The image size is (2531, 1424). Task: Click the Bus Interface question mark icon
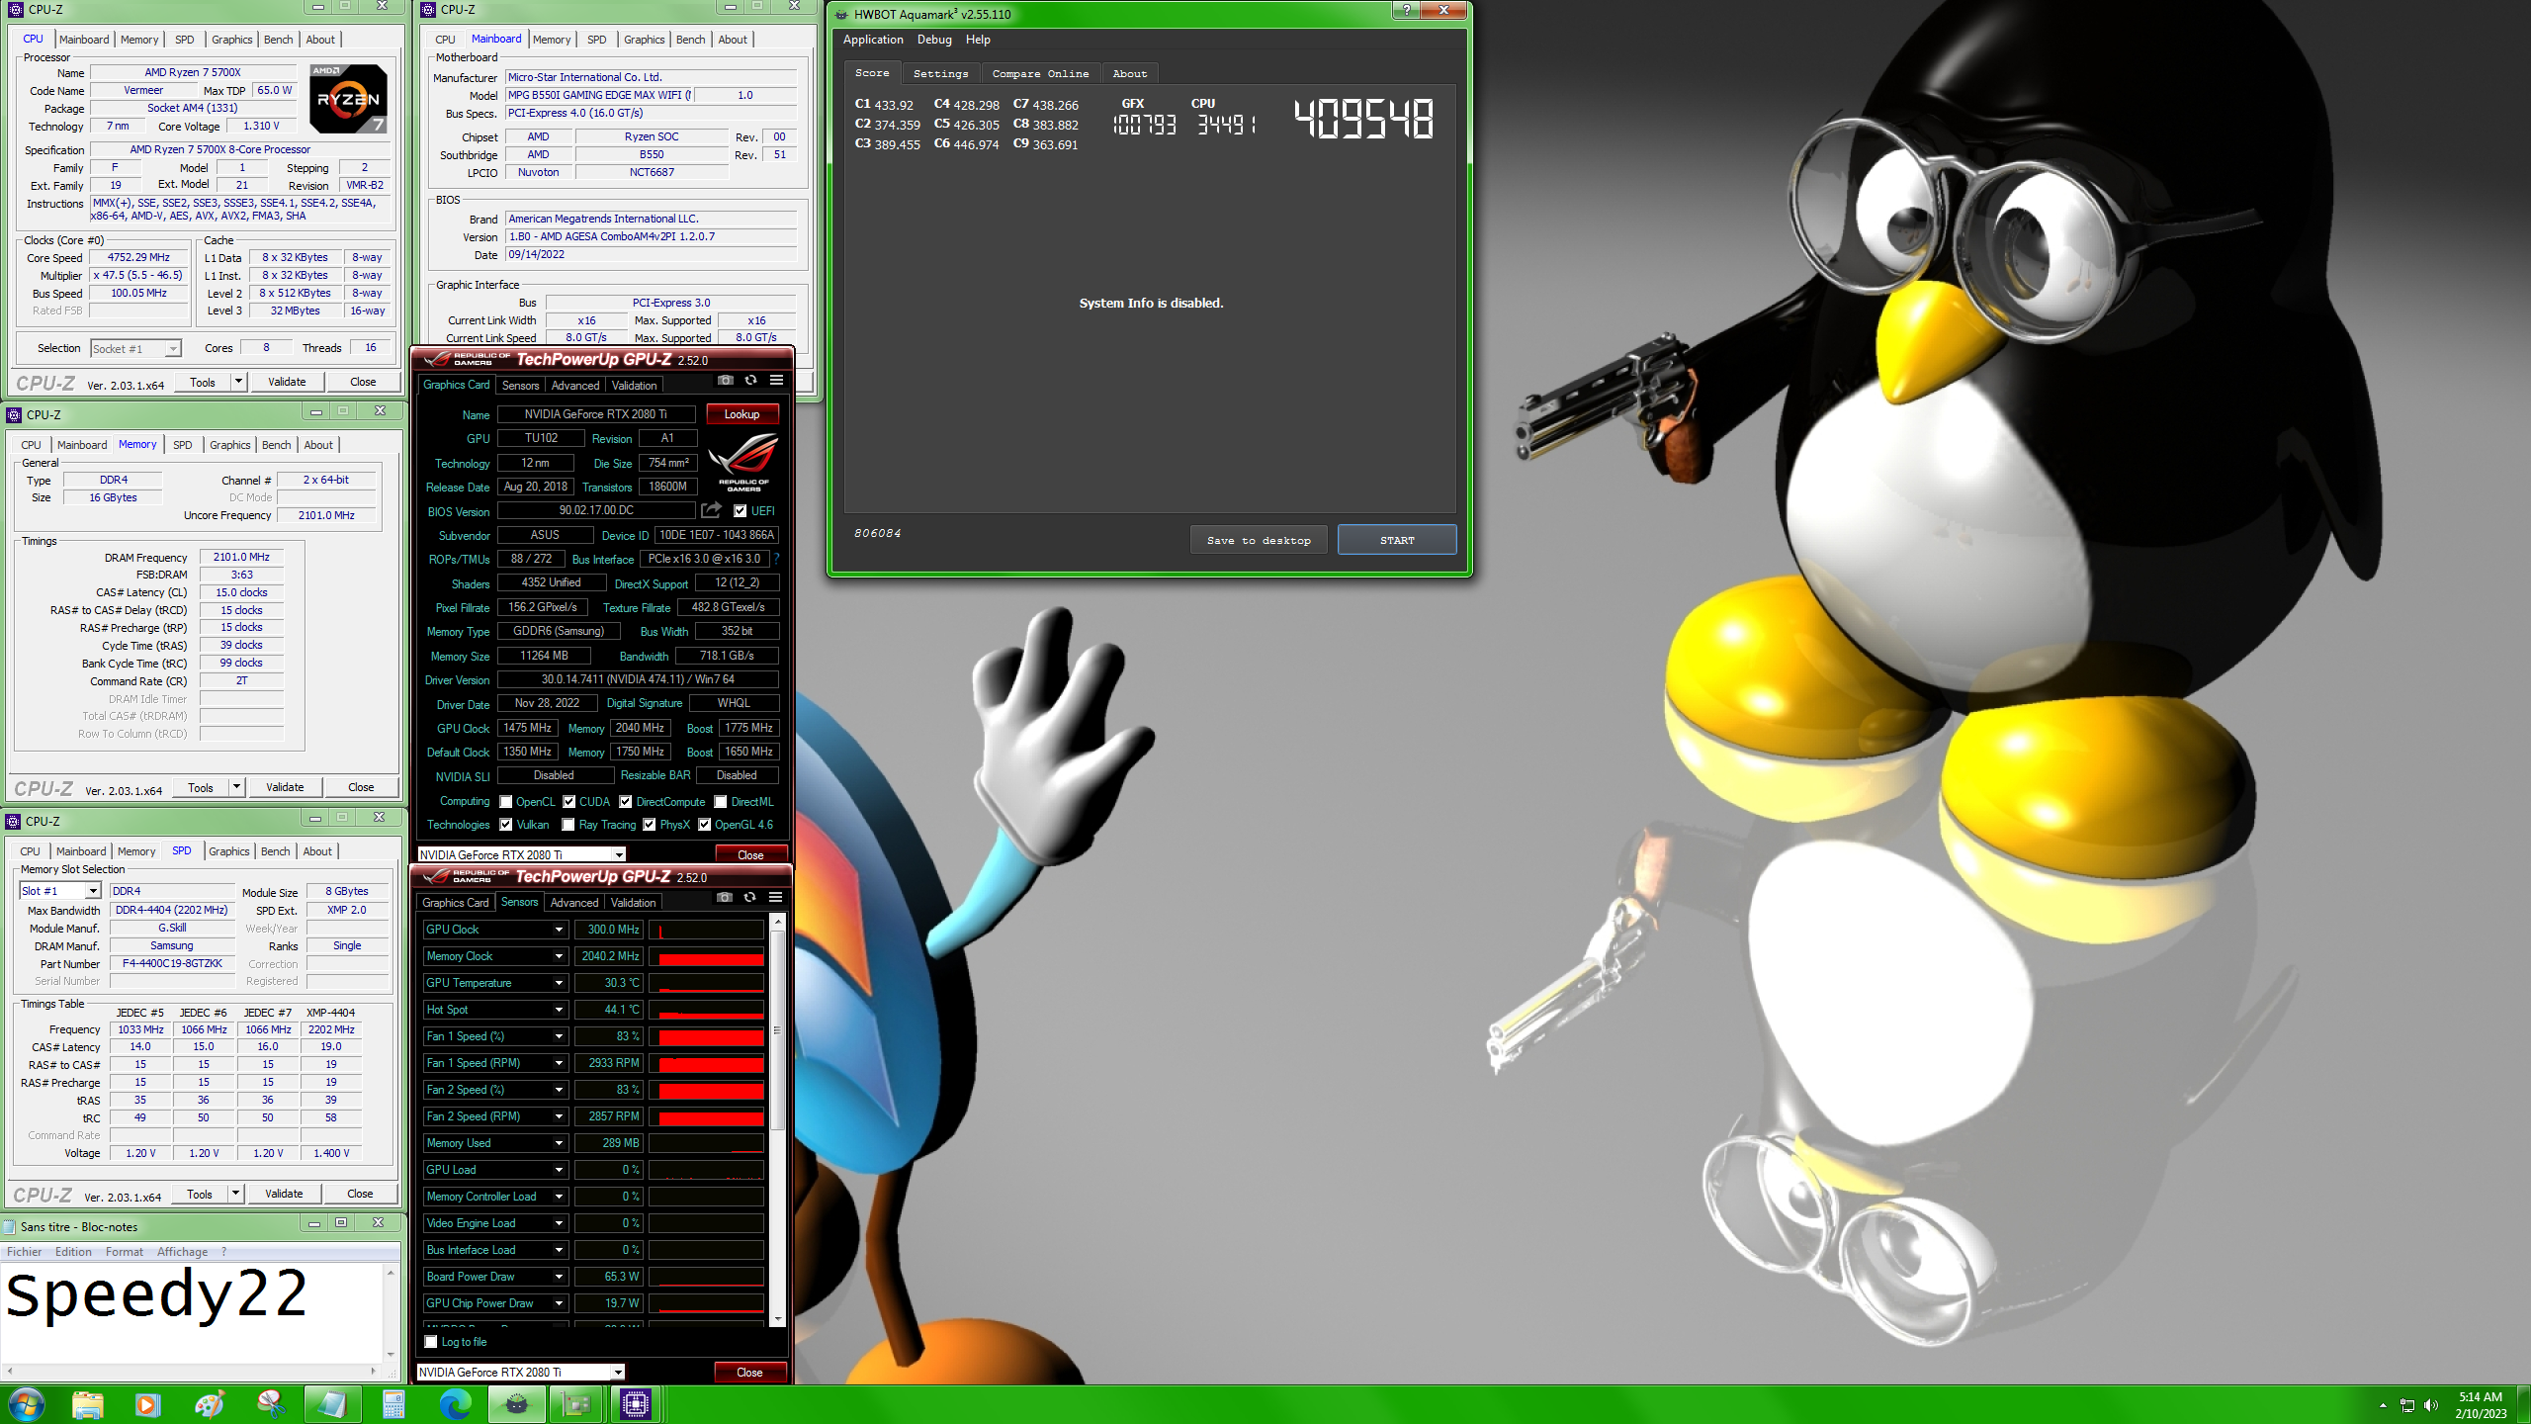click(777, 559)
